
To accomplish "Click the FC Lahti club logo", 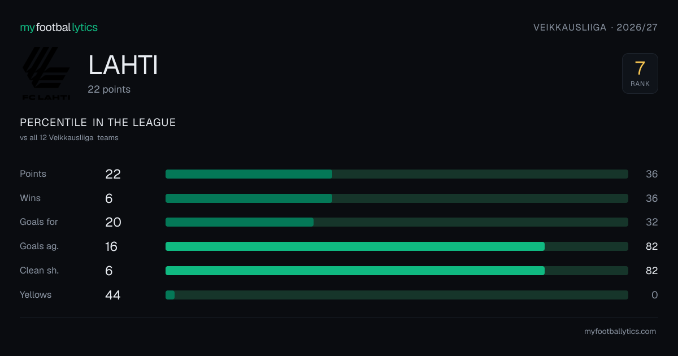I will point(46,73).
